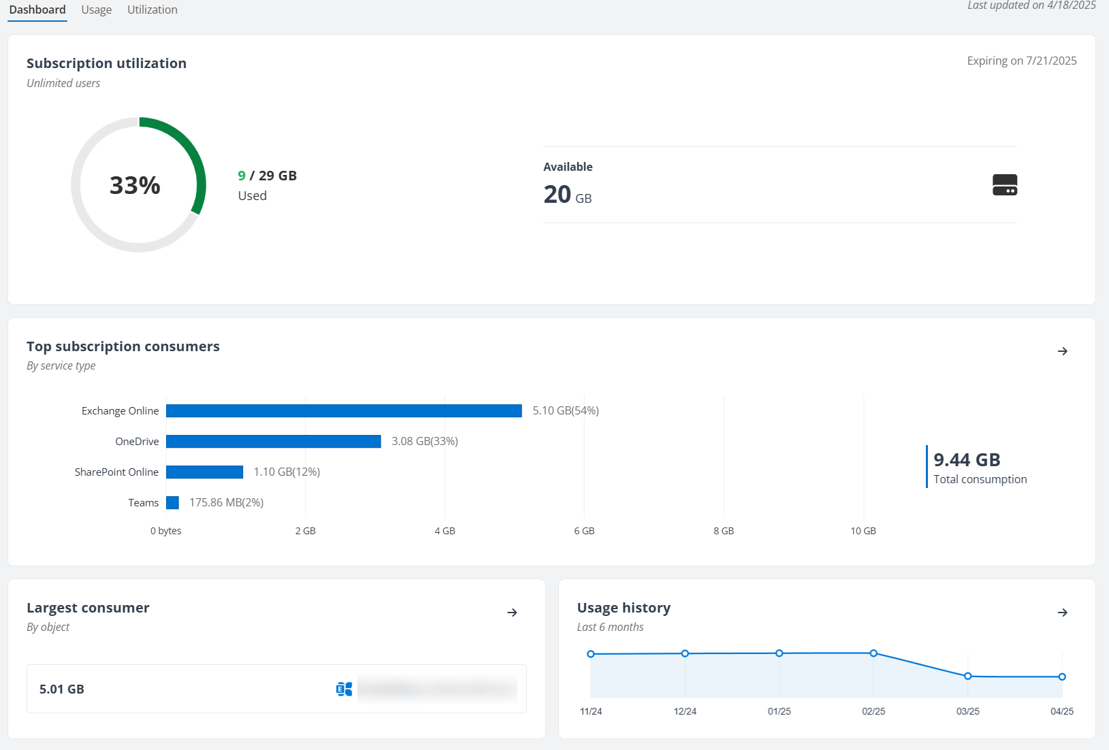Click the storage subscription icon beside Available 20 GB

pyautogui.click(x=1003, y=184)
